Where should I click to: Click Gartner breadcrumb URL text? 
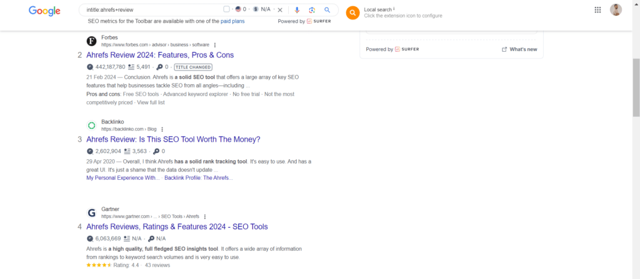tap(150, 217)
